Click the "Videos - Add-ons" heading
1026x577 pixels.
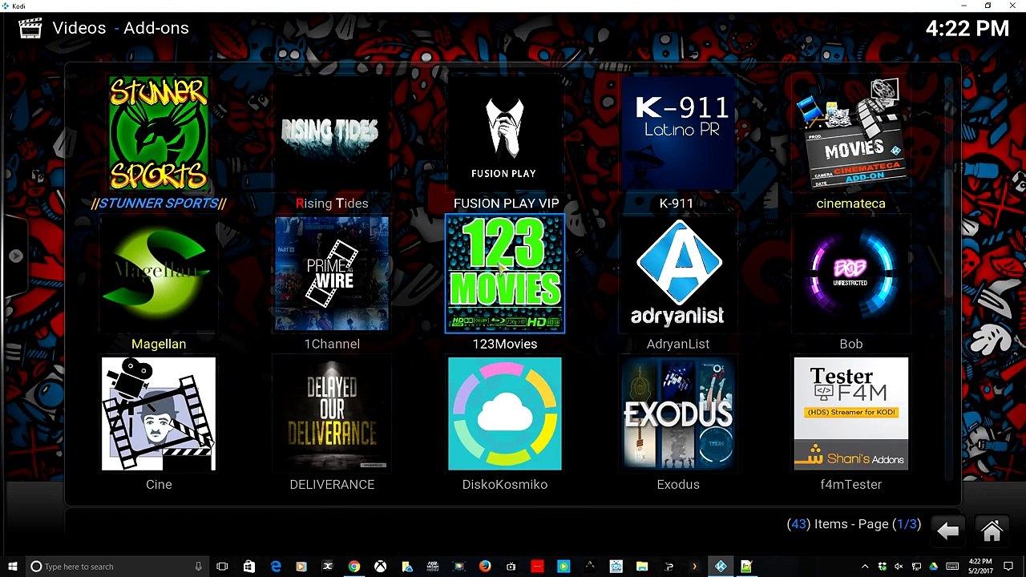click(121, 28)
